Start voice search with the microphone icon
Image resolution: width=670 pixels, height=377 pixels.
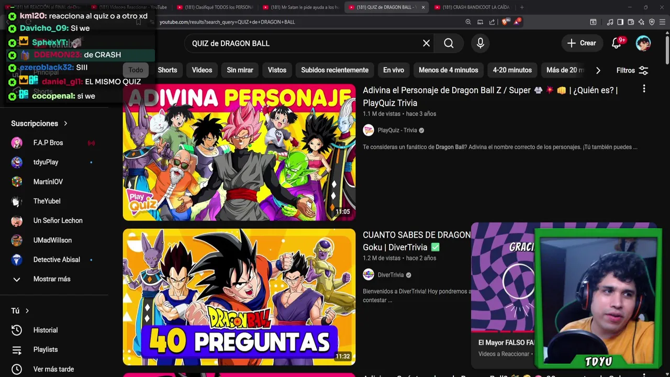coord(480,43)
